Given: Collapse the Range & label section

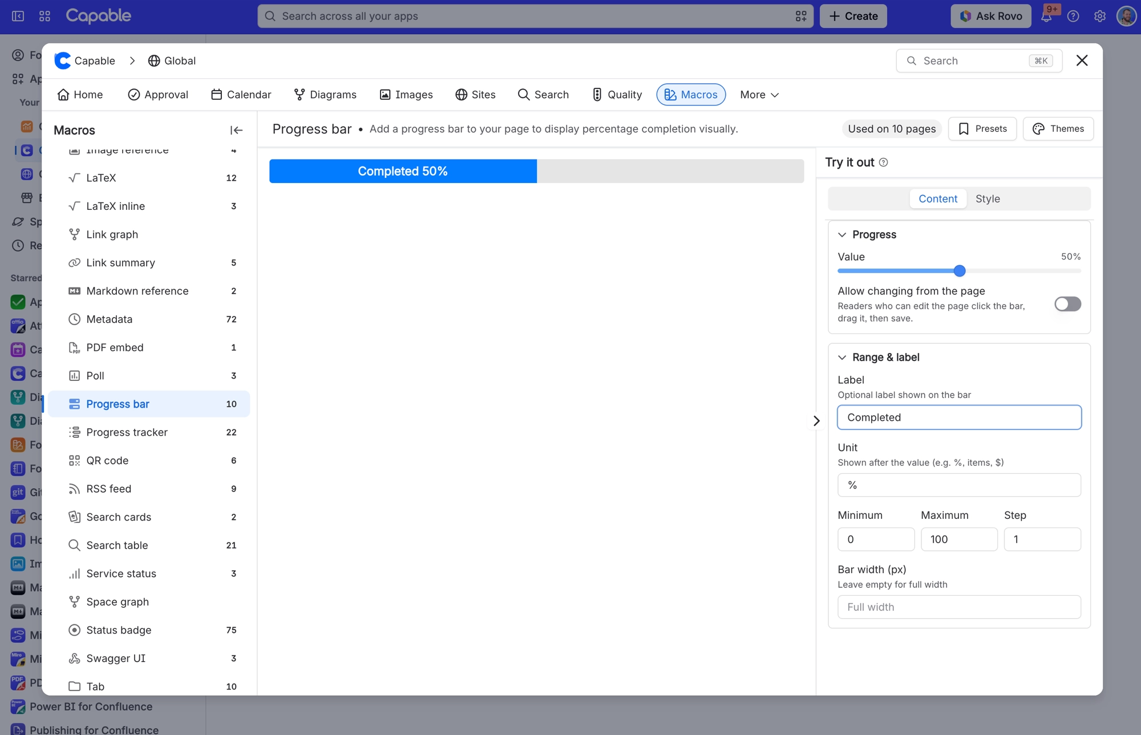Looking at the screenshot, I should pos(842,358).
